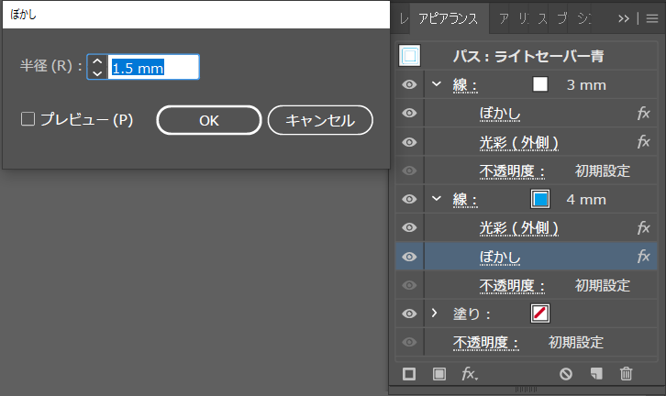
Task: Collapse the 4 mm 線 stroke group
Action: (x=437, y=198)
